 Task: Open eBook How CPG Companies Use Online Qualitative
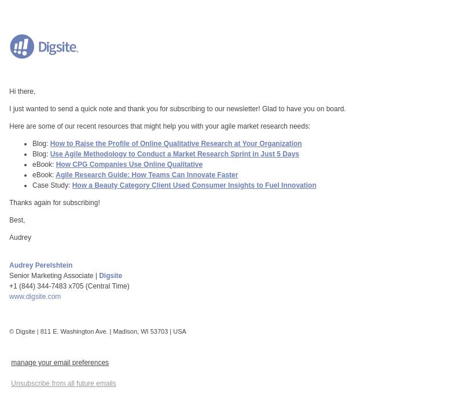(x=129, y=165)
